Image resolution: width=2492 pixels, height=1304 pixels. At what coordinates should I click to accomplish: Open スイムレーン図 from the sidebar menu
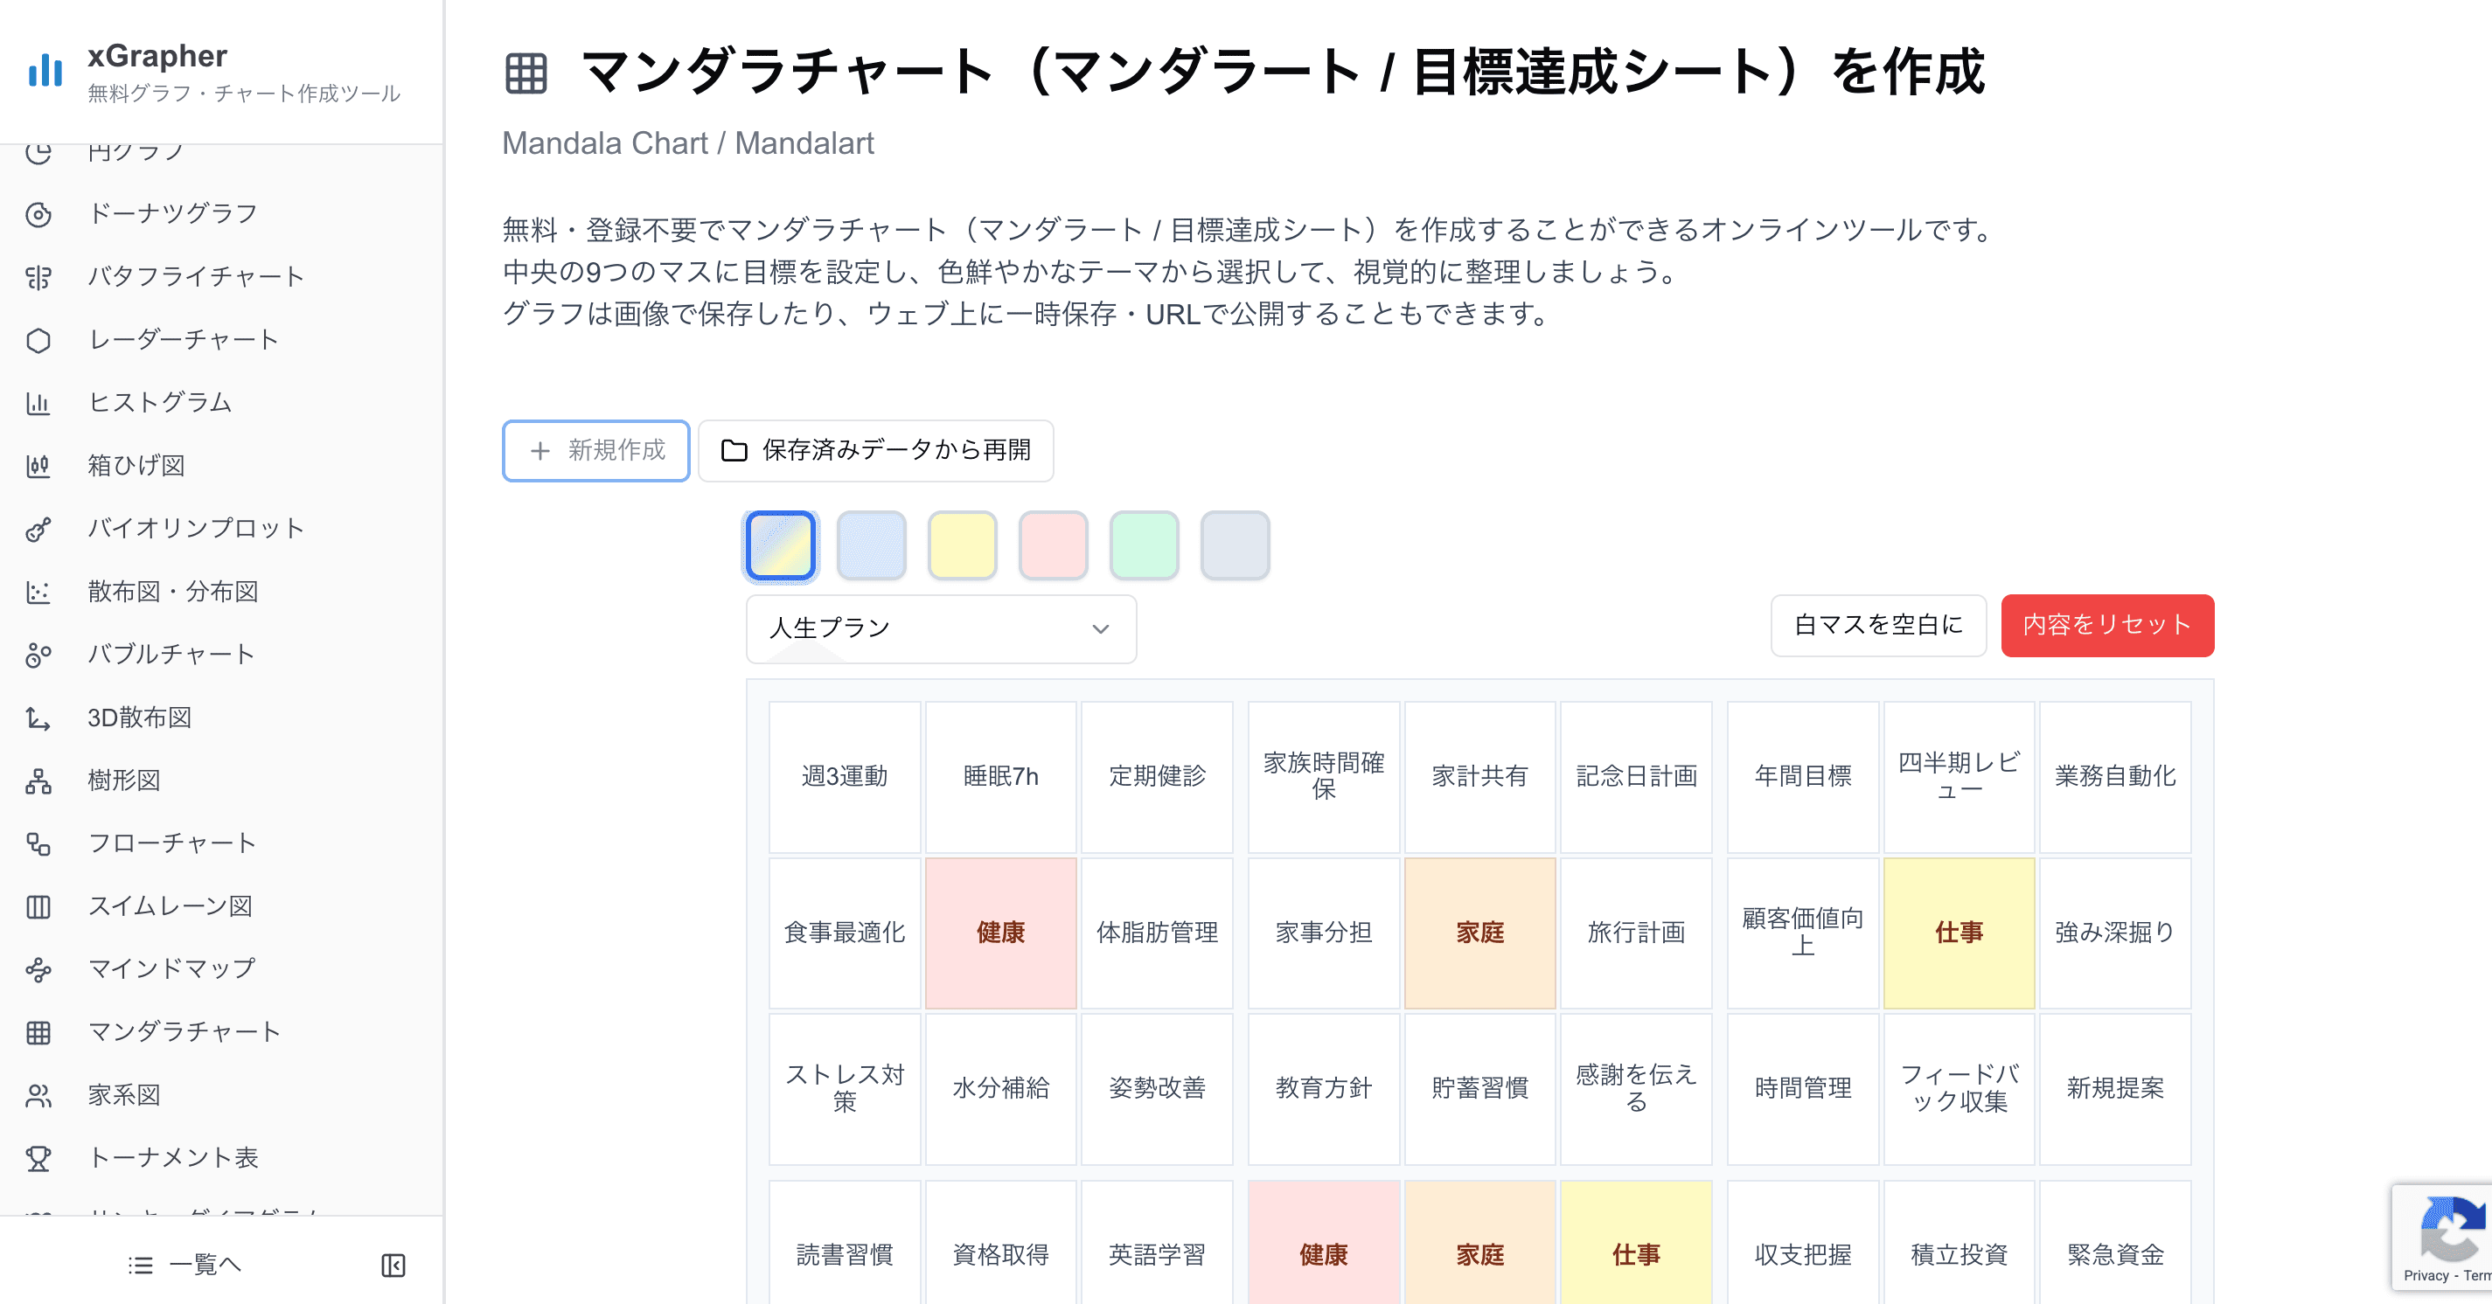click(171, 905)
